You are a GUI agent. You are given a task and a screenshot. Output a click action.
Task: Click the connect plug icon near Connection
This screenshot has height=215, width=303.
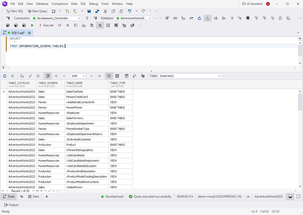pyautogui.click(x=8, y=18)
